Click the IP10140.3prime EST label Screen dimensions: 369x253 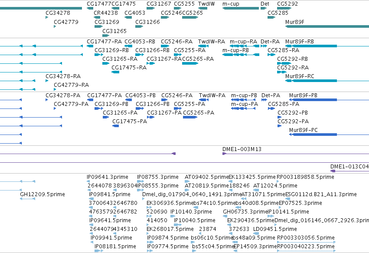pyautogui.click(x=191, y=211)
